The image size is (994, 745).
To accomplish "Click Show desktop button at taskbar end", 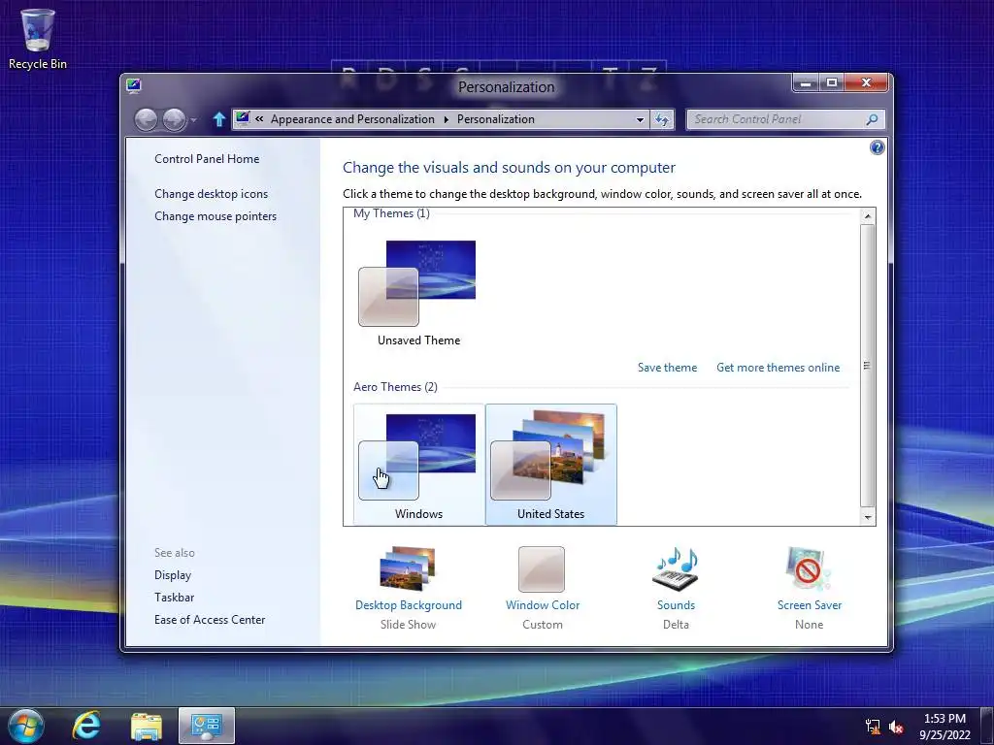I will point(986,726).
